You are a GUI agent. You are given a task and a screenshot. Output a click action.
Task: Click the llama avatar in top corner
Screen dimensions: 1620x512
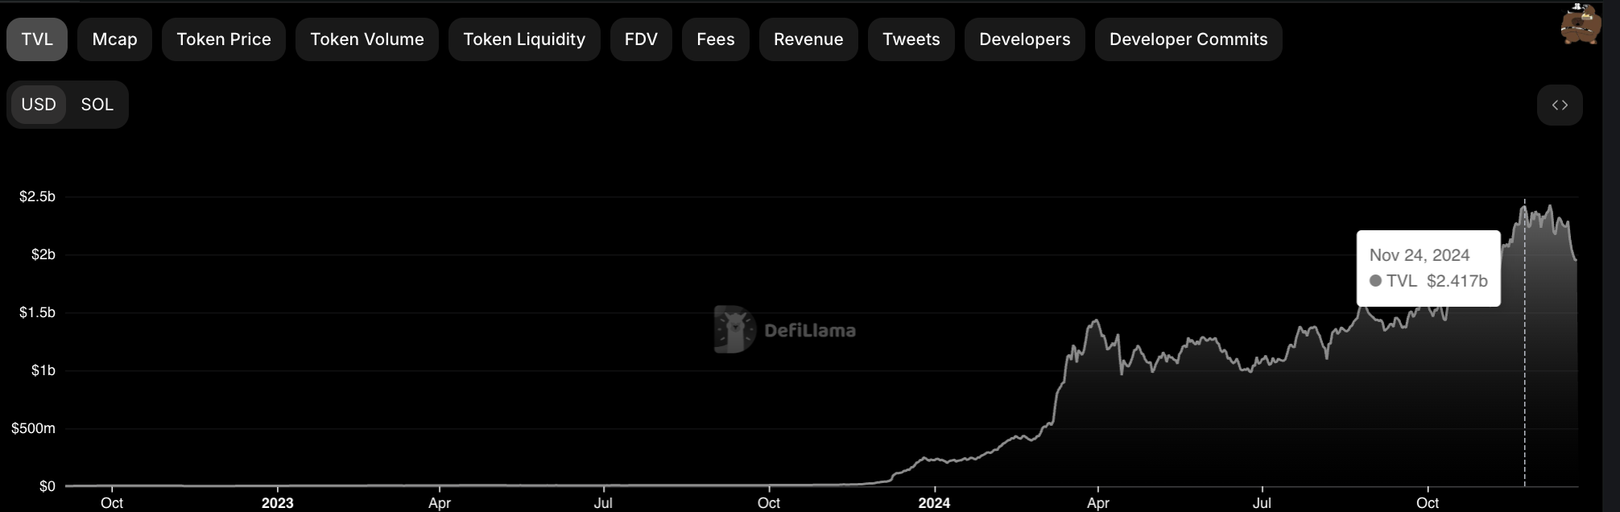[x=1580, y=23]
